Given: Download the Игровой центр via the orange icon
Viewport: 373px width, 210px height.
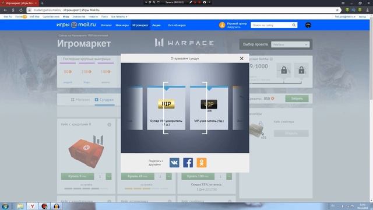Looking at the screenshot, I should pos(222,25).
